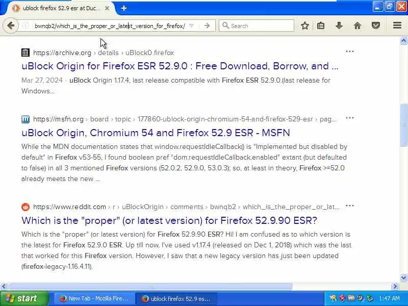Switch to ublock firefox 52.9 es taskbar item

click(176, 298)
